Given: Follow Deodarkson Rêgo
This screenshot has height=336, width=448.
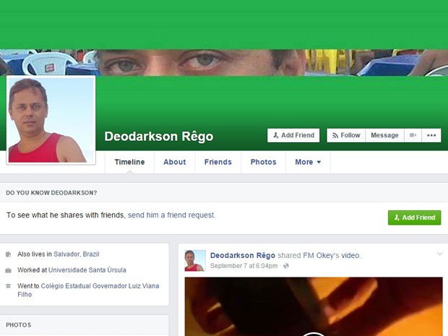Looking at the screenshot, I should (346, 135).
